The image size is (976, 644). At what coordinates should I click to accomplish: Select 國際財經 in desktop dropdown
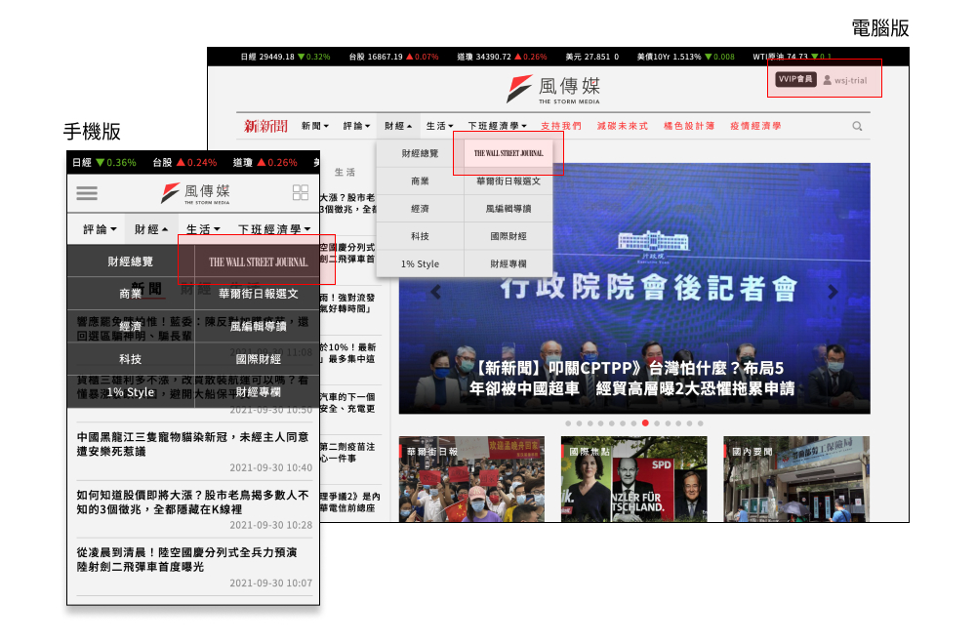tap(508, 236)
